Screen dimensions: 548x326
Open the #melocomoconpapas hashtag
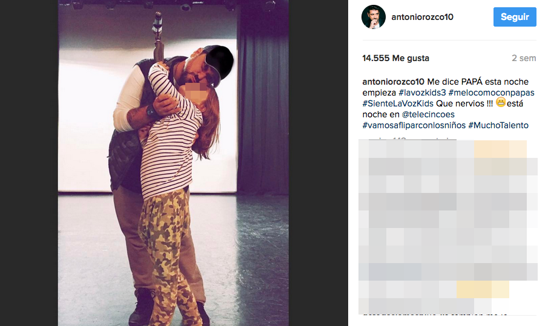coord(491,93)
